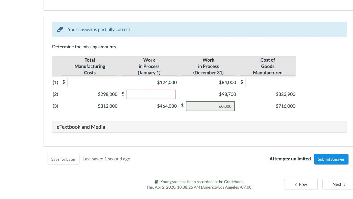
Task: Click the eraser icon beside partially correct message
Action: 60,30
